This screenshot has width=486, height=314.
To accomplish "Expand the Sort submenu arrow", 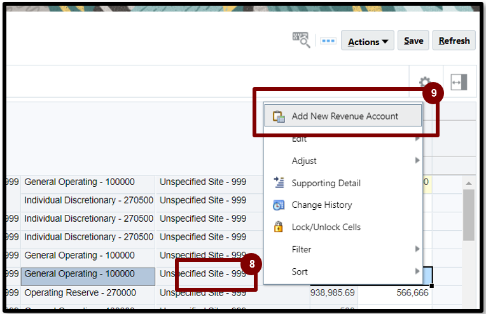I will coord(417,271).
